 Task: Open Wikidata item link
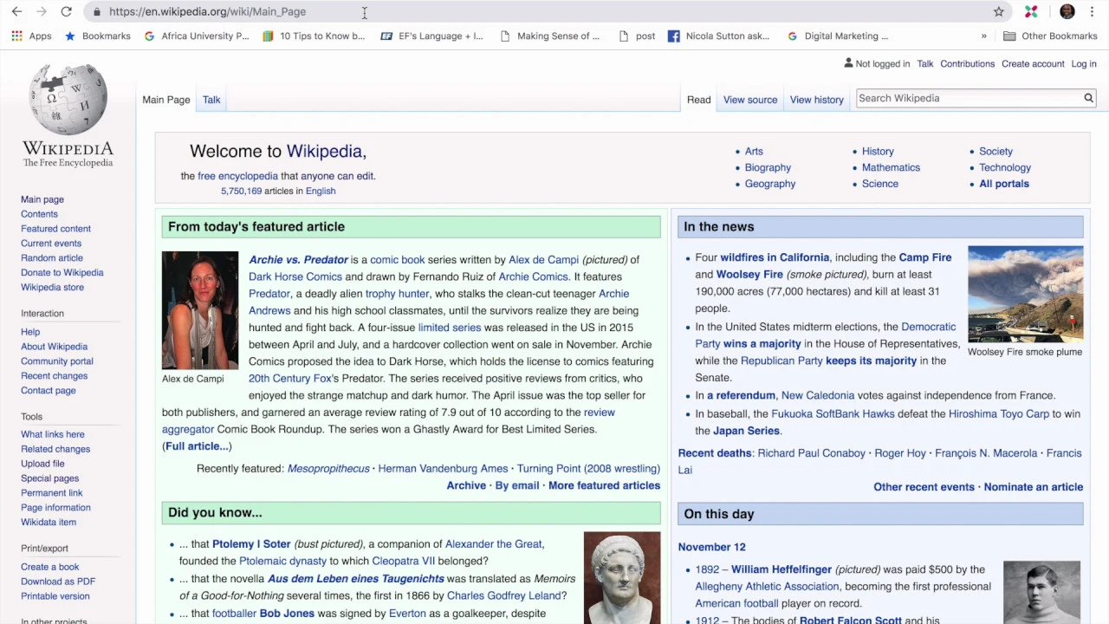tap(49, 523)
